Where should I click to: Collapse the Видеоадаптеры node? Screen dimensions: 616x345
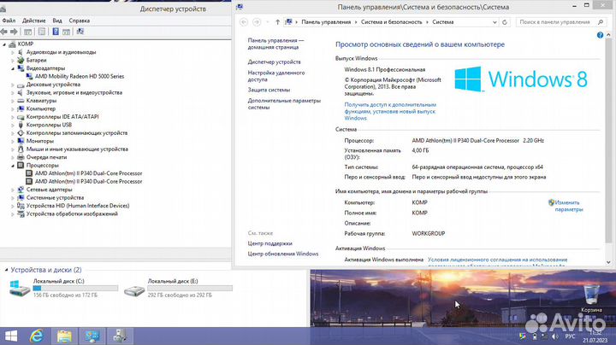(13, 68)
